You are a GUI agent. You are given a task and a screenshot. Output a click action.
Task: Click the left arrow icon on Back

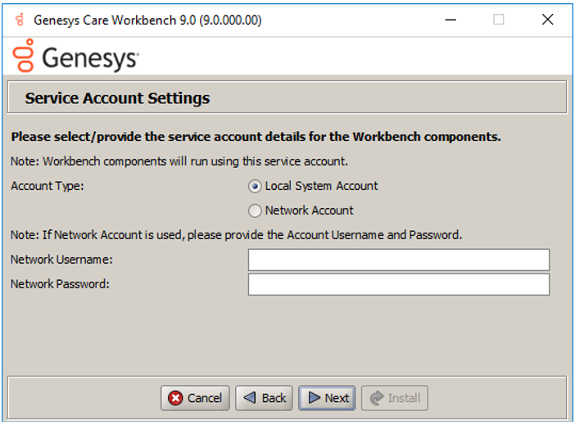click(251, 398)
